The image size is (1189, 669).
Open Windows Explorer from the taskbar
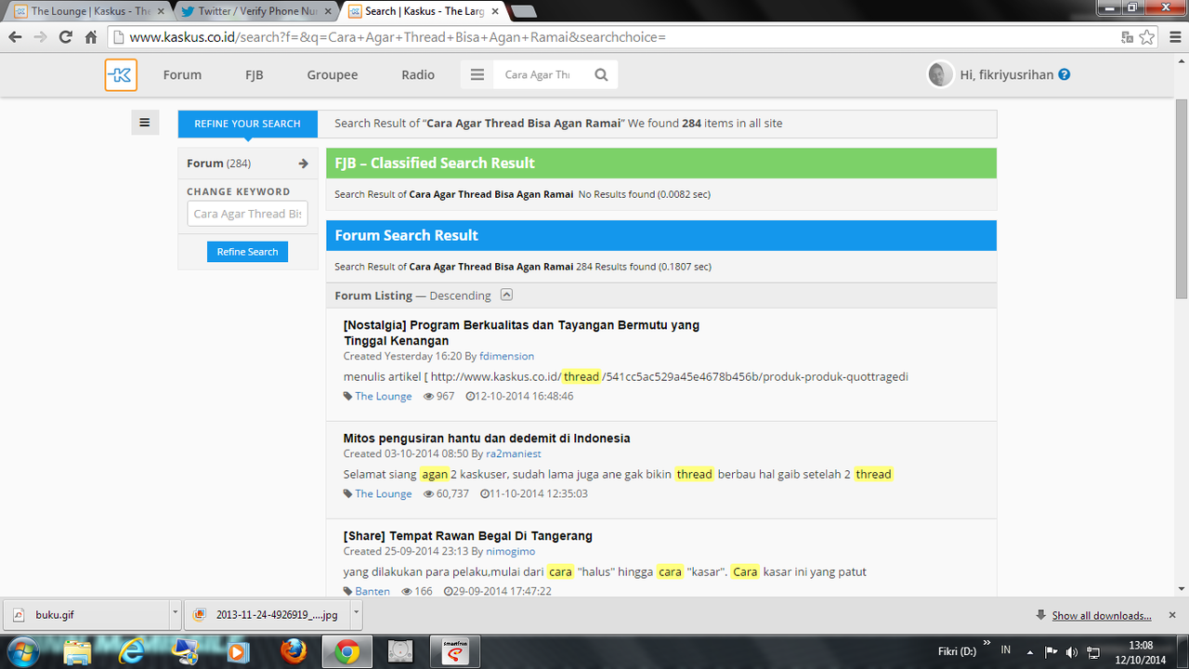pos(79,651)
